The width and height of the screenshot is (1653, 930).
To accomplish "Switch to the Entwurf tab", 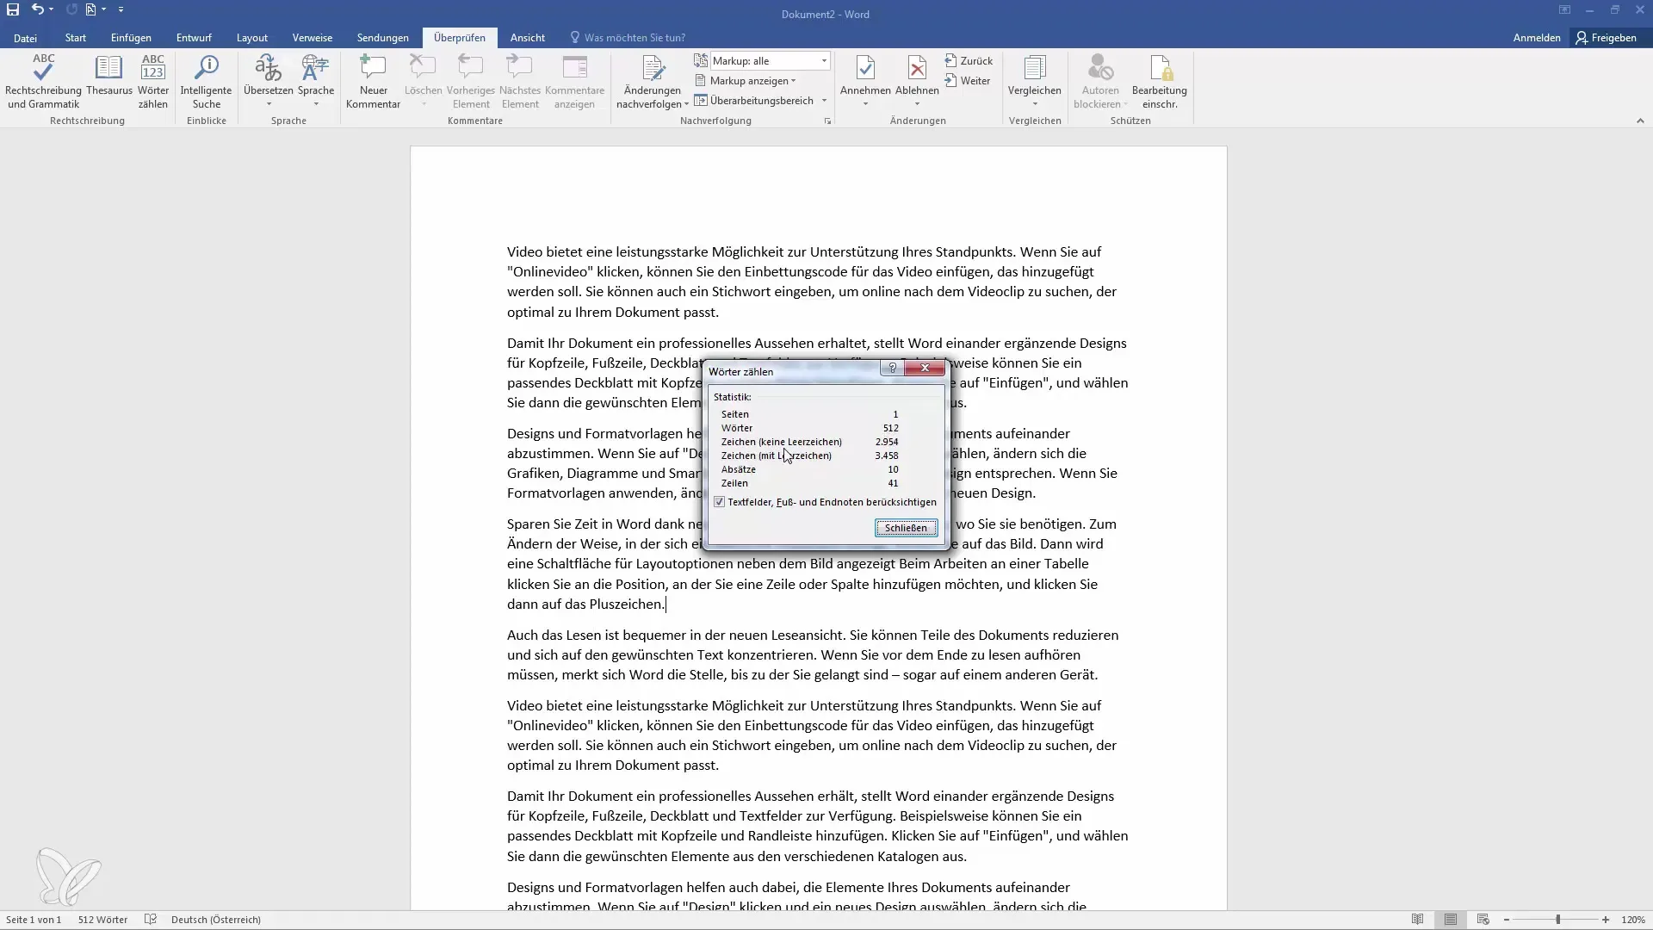I will [194, 38].
